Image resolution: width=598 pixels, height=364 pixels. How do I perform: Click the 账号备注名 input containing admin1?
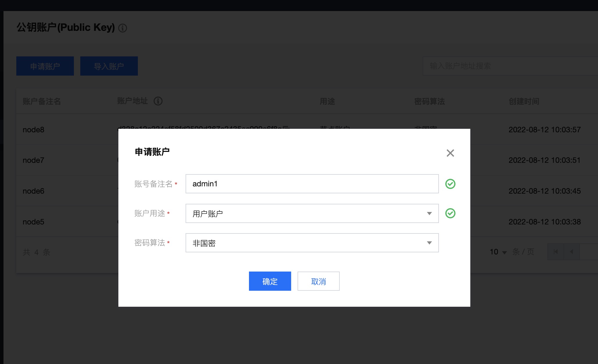(312, 184)
